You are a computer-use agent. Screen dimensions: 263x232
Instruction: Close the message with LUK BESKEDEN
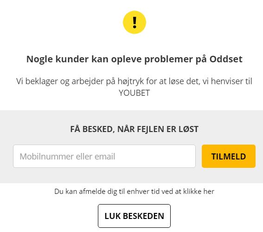(x=134, y=216)
